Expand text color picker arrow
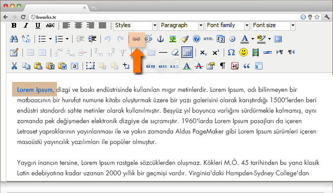Image resolution: width=333 pixels, height=193 pixels. tap(252, 39)
